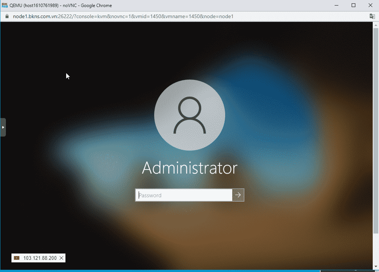Click the vertical scrollbar thumb
The width and height of the screenshot is (379, 272).
[376, 130]
